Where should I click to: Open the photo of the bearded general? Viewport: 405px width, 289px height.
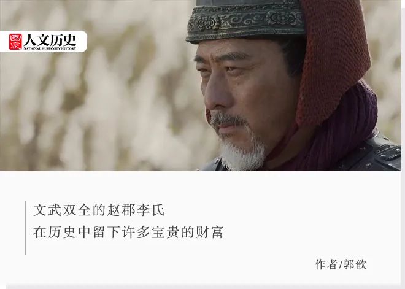point(201,85)
